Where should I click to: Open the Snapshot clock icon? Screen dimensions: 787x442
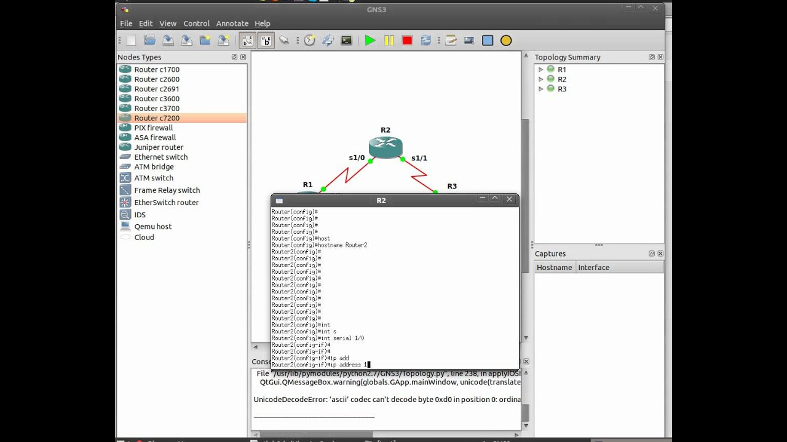[x=309, y=41]
